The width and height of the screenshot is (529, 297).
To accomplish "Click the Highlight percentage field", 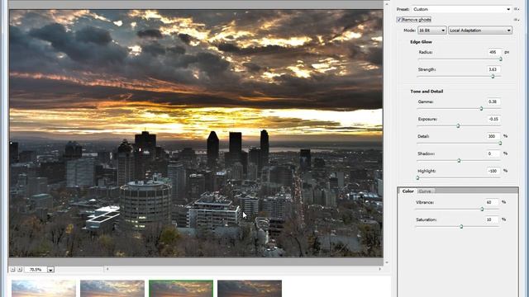I will point(493,171).
